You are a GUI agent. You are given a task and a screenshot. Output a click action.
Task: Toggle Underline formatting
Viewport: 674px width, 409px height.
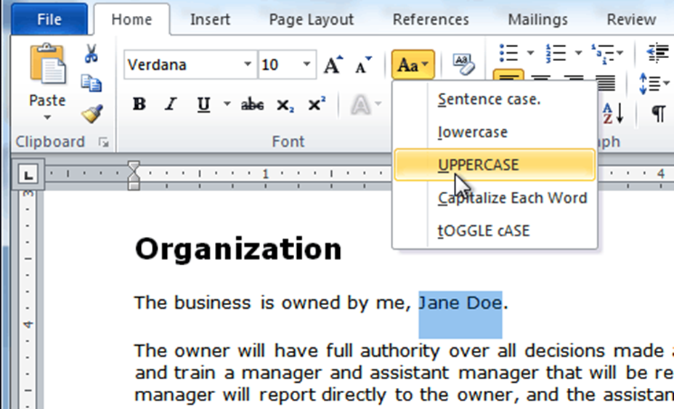pos(204,104)
